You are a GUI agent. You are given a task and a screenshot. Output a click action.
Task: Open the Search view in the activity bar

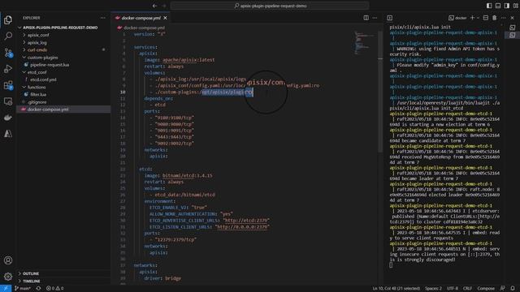pyautogui.click(x=8, y=36)
